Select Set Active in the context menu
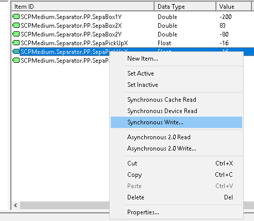 [176, 73]
